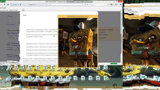Open the 'Buy Weed' search result
The image size is (160, 90).
13,33
